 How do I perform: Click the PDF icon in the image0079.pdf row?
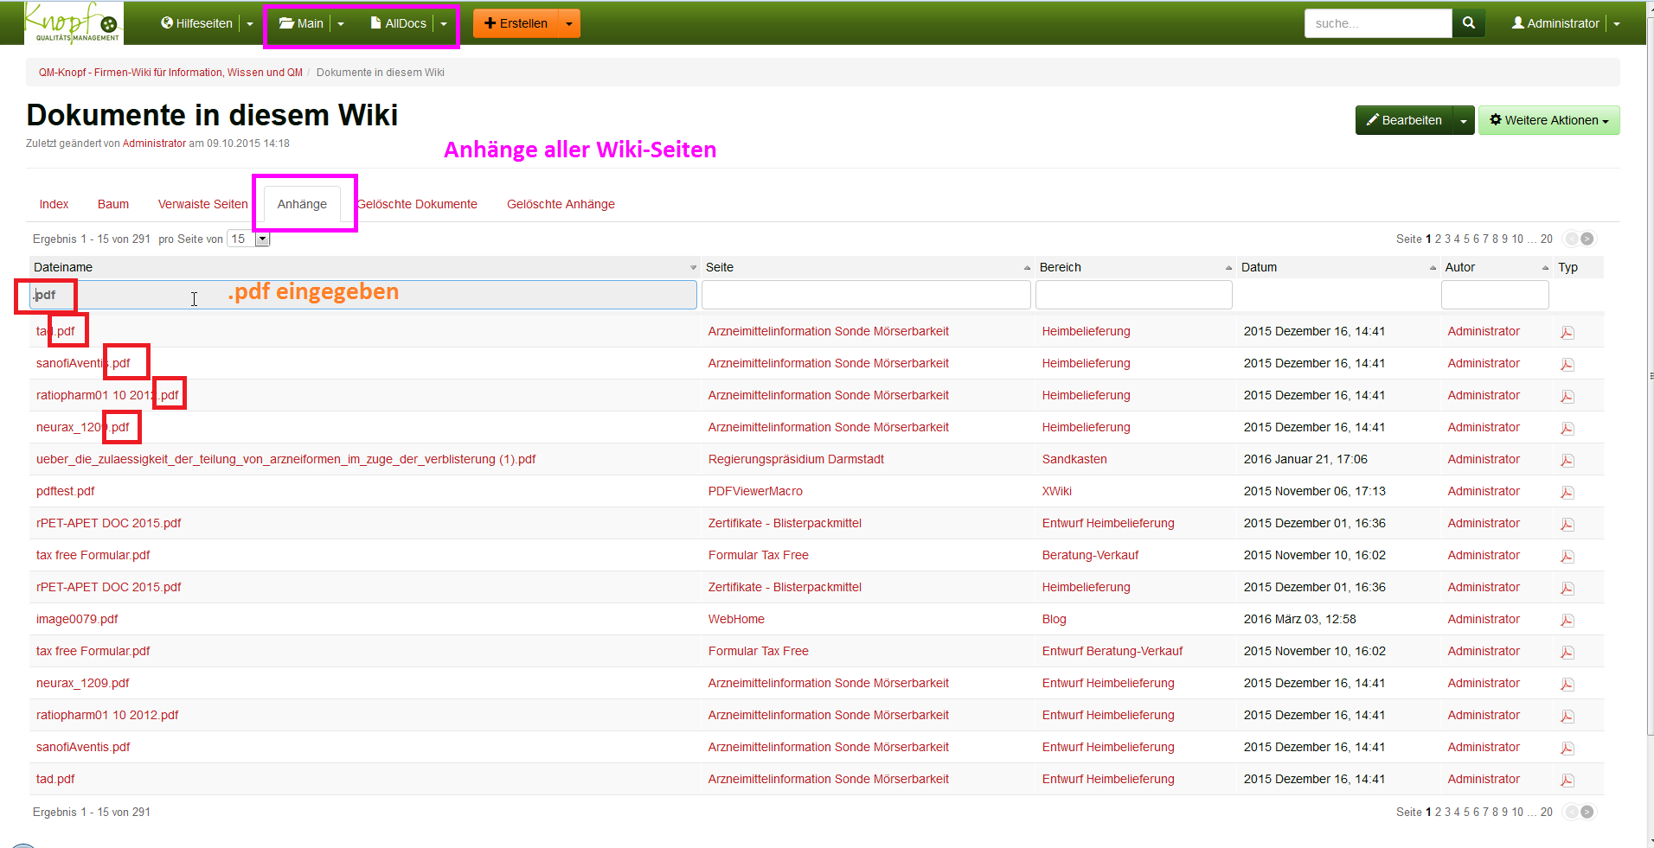coord(1567,620)
